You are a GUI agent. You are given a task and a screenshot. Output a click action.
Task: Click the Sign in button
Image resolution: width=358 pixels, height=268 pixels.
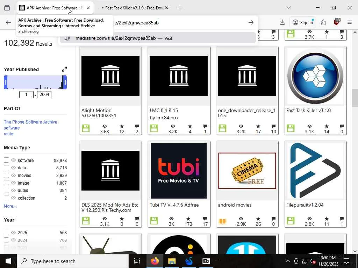[303, 22]
